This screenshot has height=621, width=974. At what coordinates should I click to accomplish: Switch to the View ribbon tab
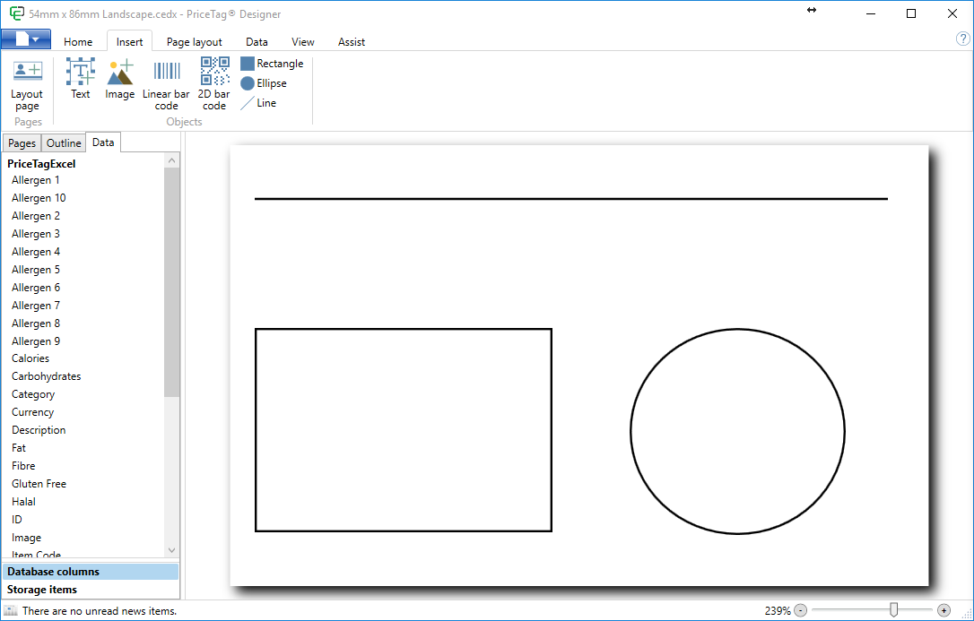(x=302, y=41)
